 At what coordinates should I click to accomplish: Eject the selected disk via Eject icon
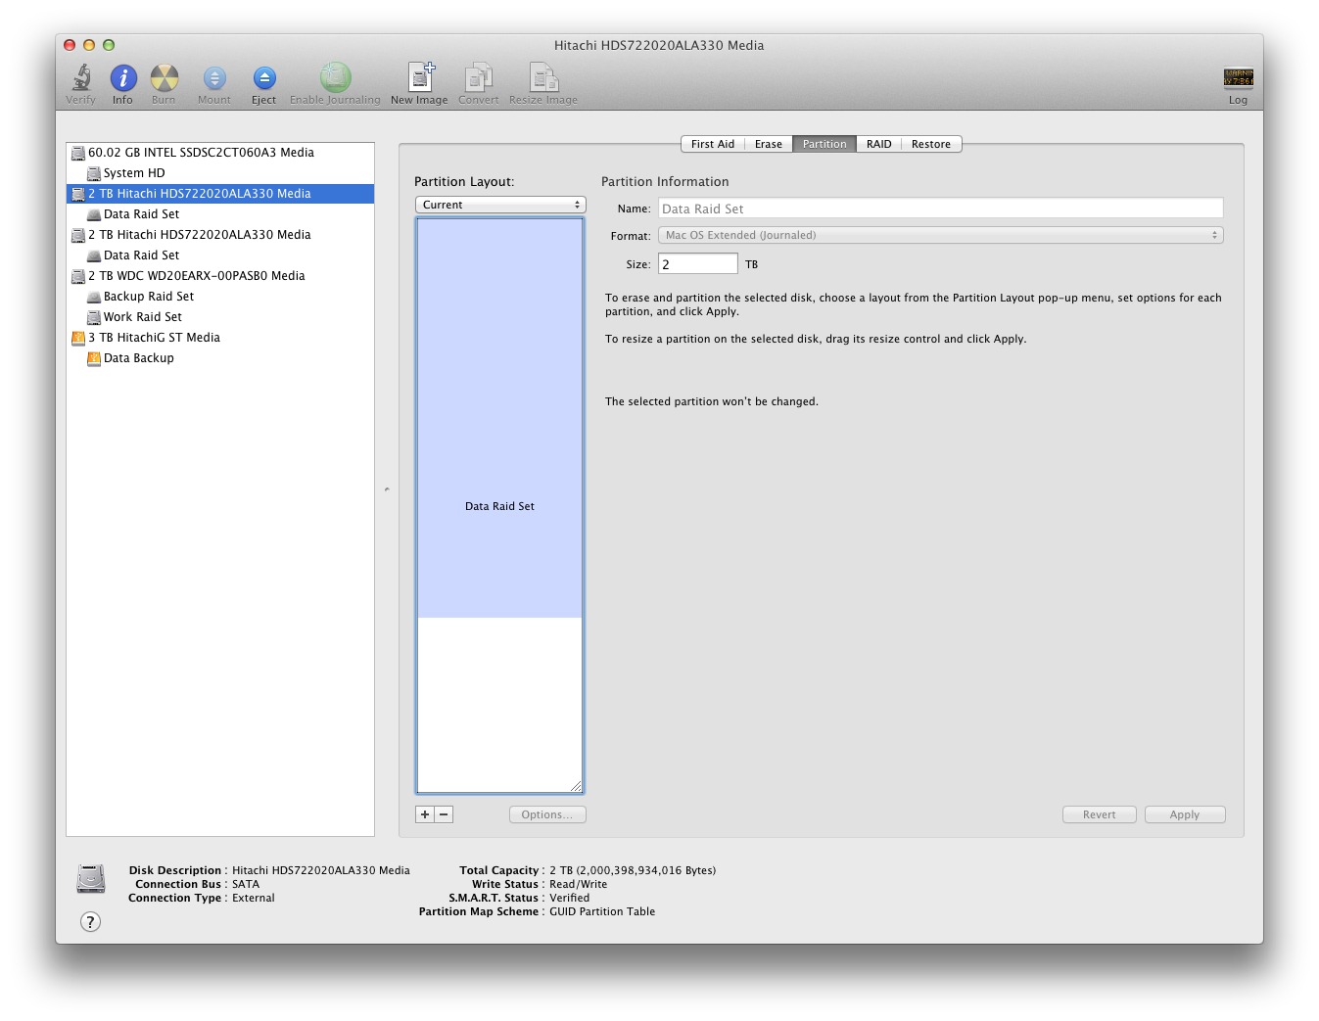[x=264, y=78]
